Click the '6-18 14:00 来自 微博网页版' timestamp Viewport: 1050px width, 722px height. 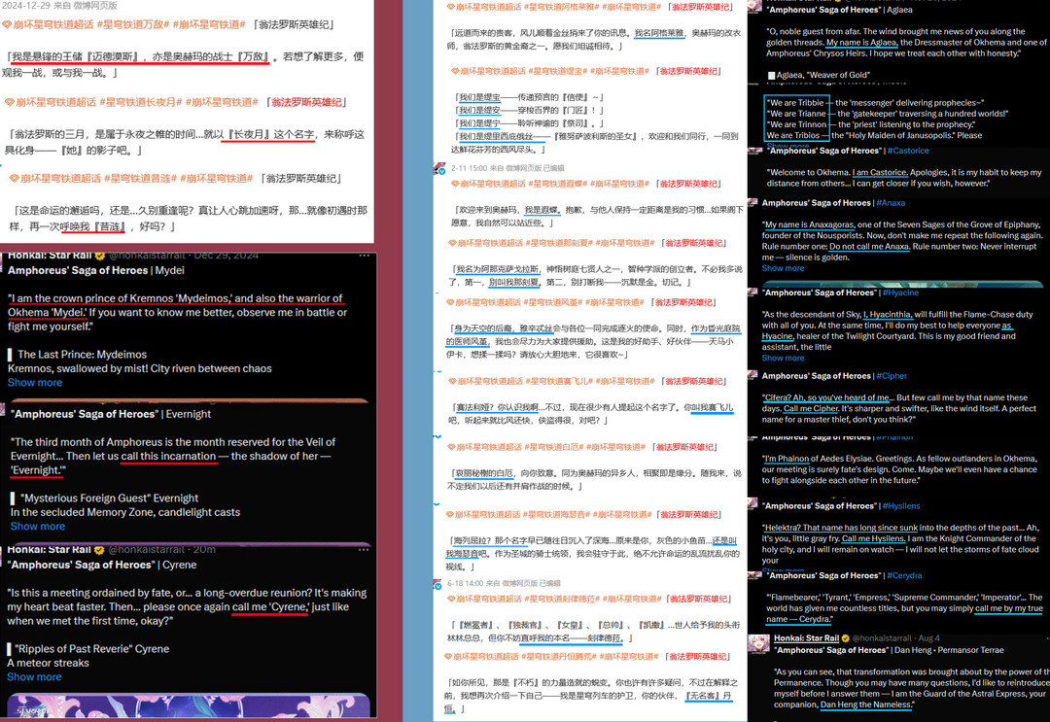tap(503, 583)
